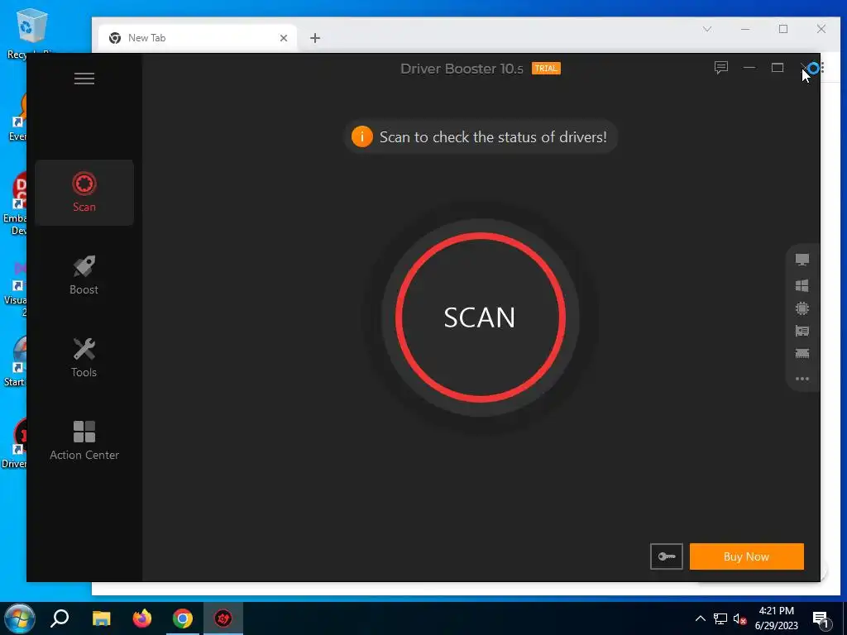Open the Windows Start button
Screen dimensions: 847x635
coord(20,618)
